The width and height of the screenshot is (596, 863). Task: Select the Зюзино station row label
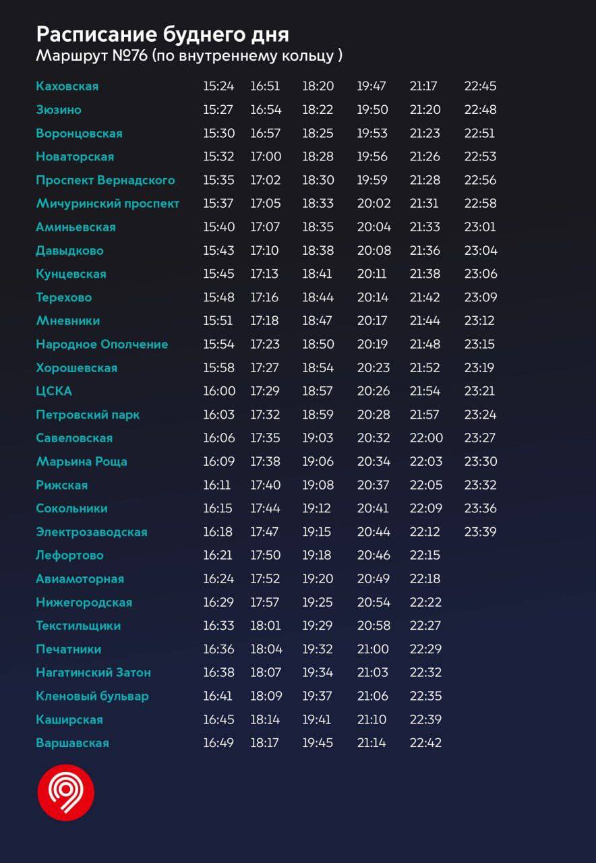[58, 110]
